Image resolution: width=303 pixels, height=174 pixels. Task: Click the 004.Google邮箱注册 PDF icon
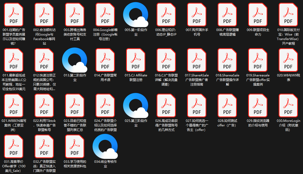(x=105, y=15)
